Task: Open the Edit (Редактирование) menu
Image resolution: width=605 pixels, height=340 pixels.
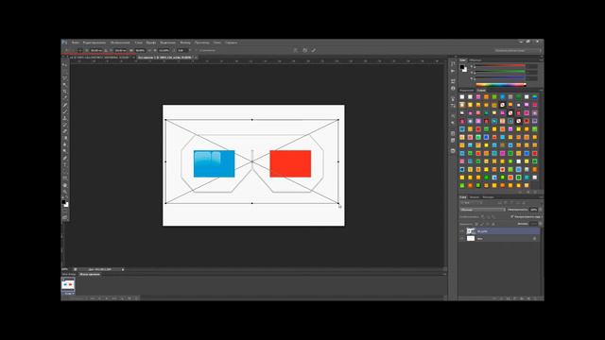Action: point(95,42)
